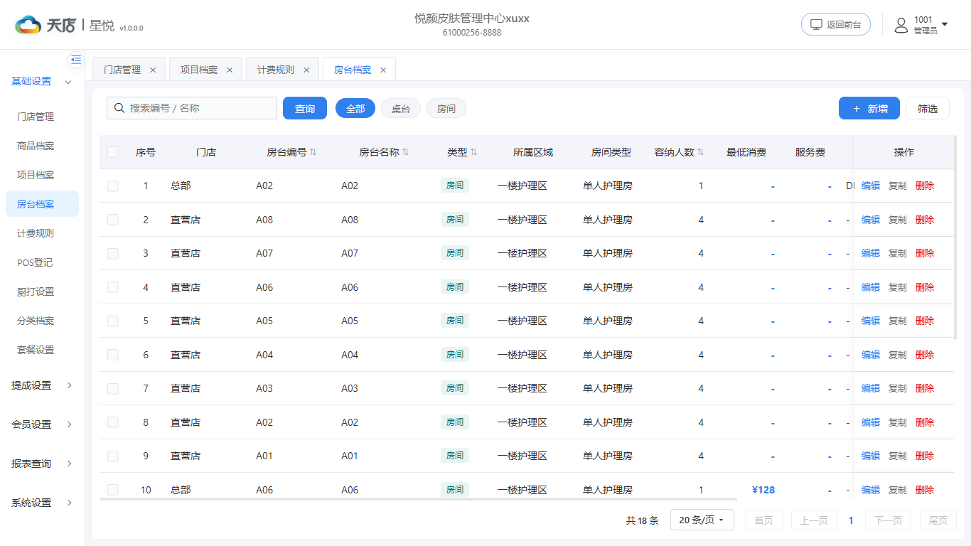Click the vertical table scrollbar
Viewport: 971px width, 546px height.
pos(956,237)
